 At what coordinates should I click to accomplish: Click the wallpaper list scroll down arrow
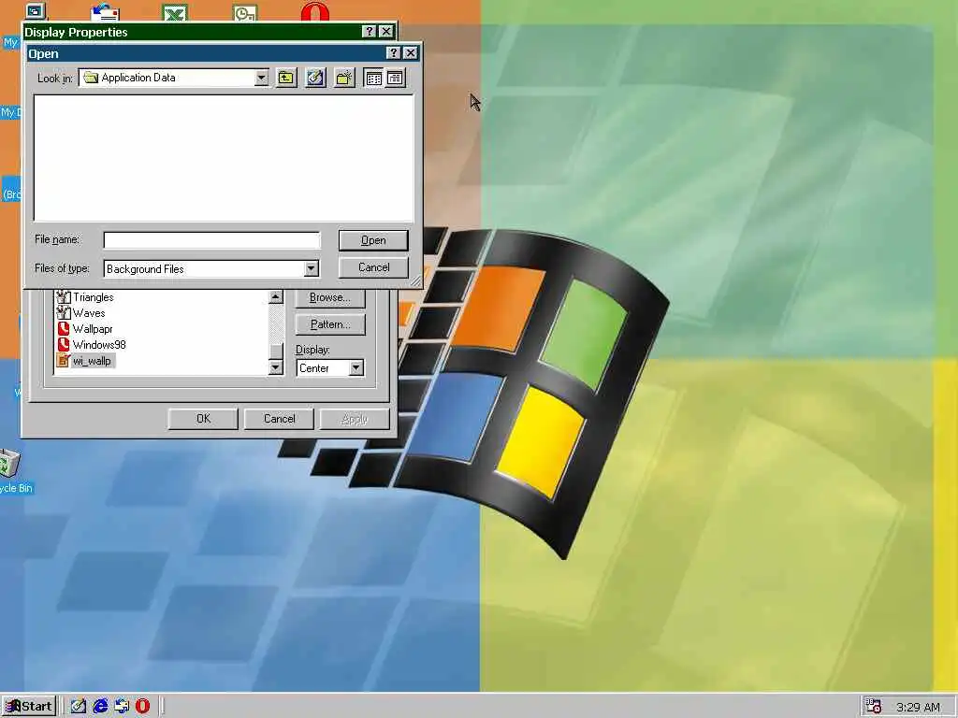(276, 366)
